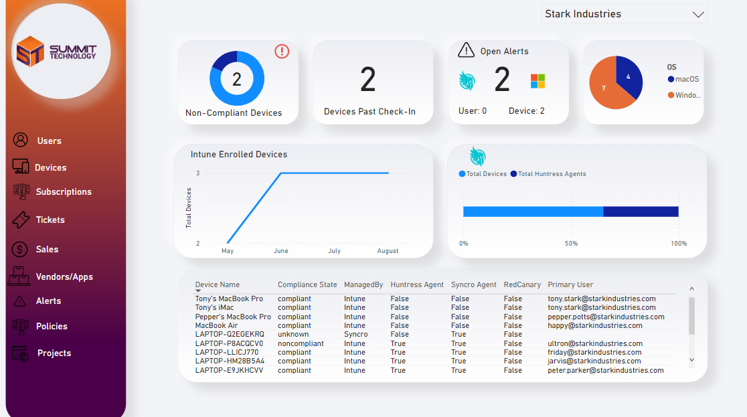The height and width of the screenshot is (417, 747).
Task: Select the Tony's MacBook Pro row
Action: 229,299
